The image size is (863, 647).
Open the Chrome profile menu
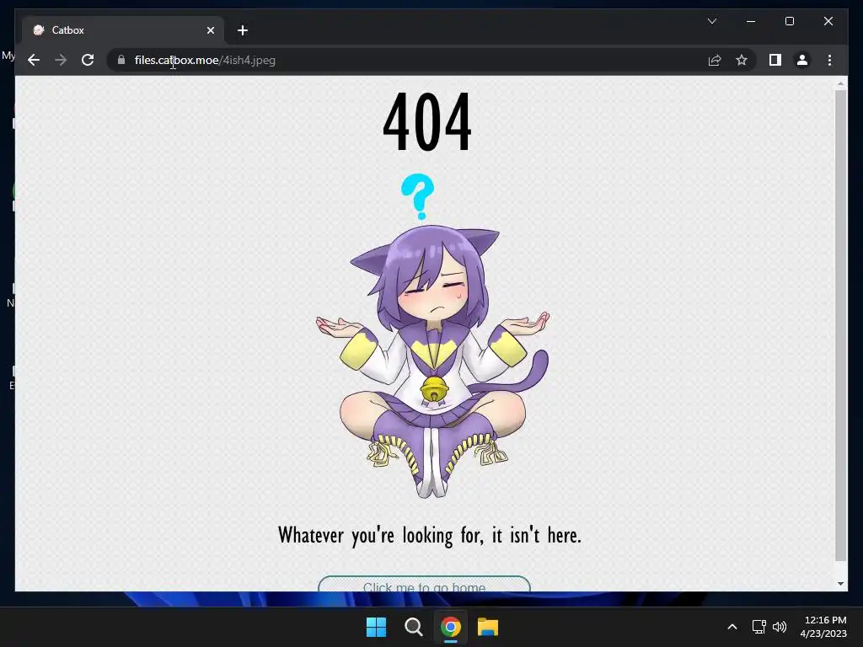pyautogui.click(x=802, y=60)
